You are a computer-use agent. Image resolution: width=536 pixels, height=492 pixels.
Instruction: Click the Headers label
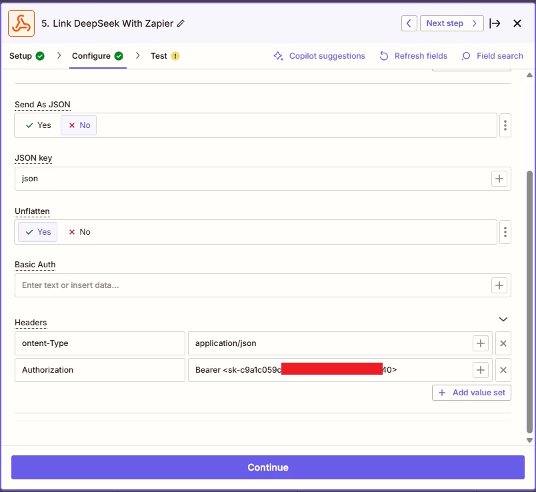[x=31, y=323]
